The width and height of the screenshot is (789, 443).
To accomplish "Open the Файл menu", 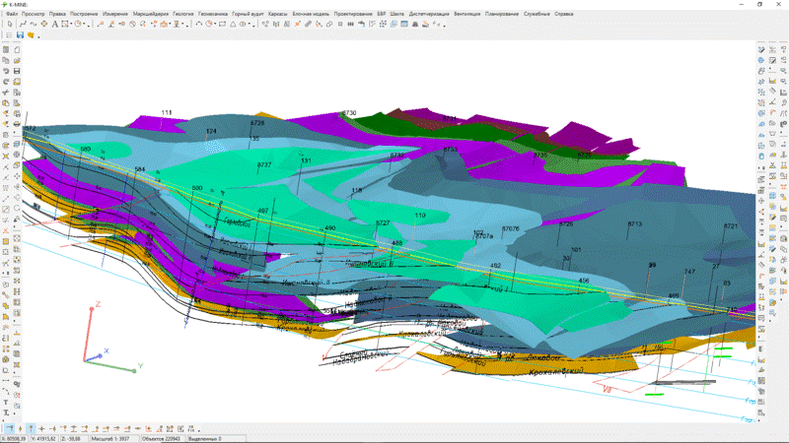I will pyautogui.click(x=12, y=13).
